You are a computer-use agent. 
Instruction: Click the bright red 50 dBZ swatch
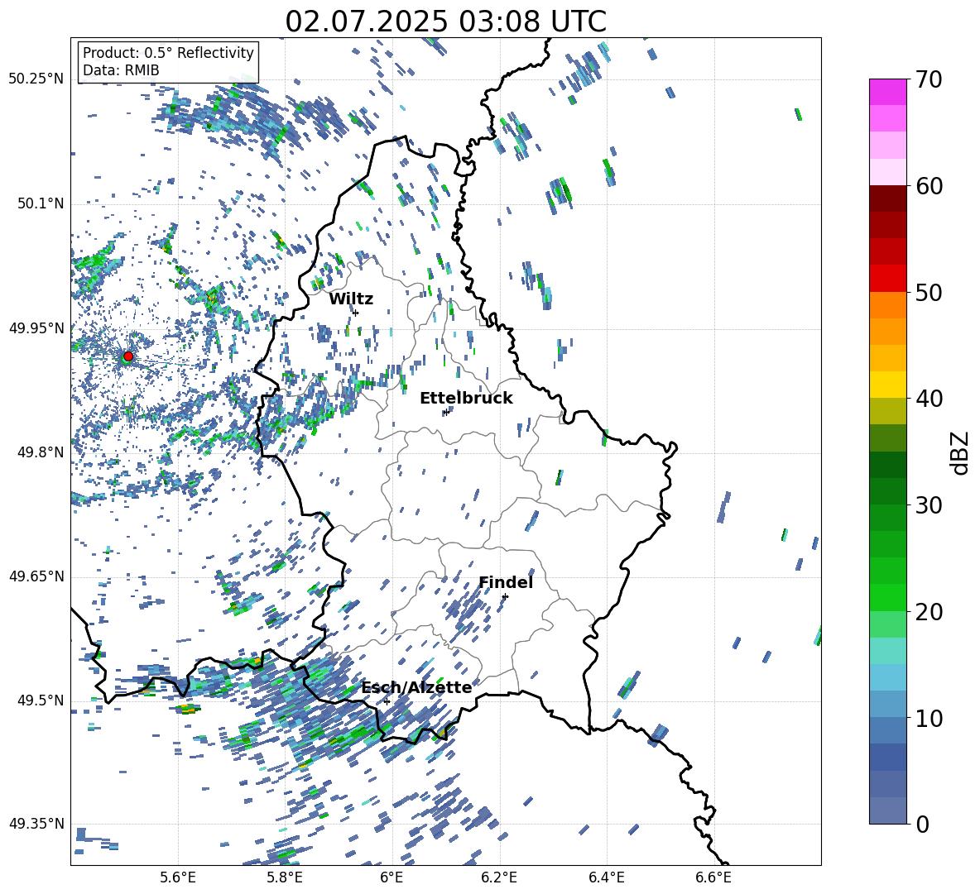pyautogui.click(x=887, y=279)
